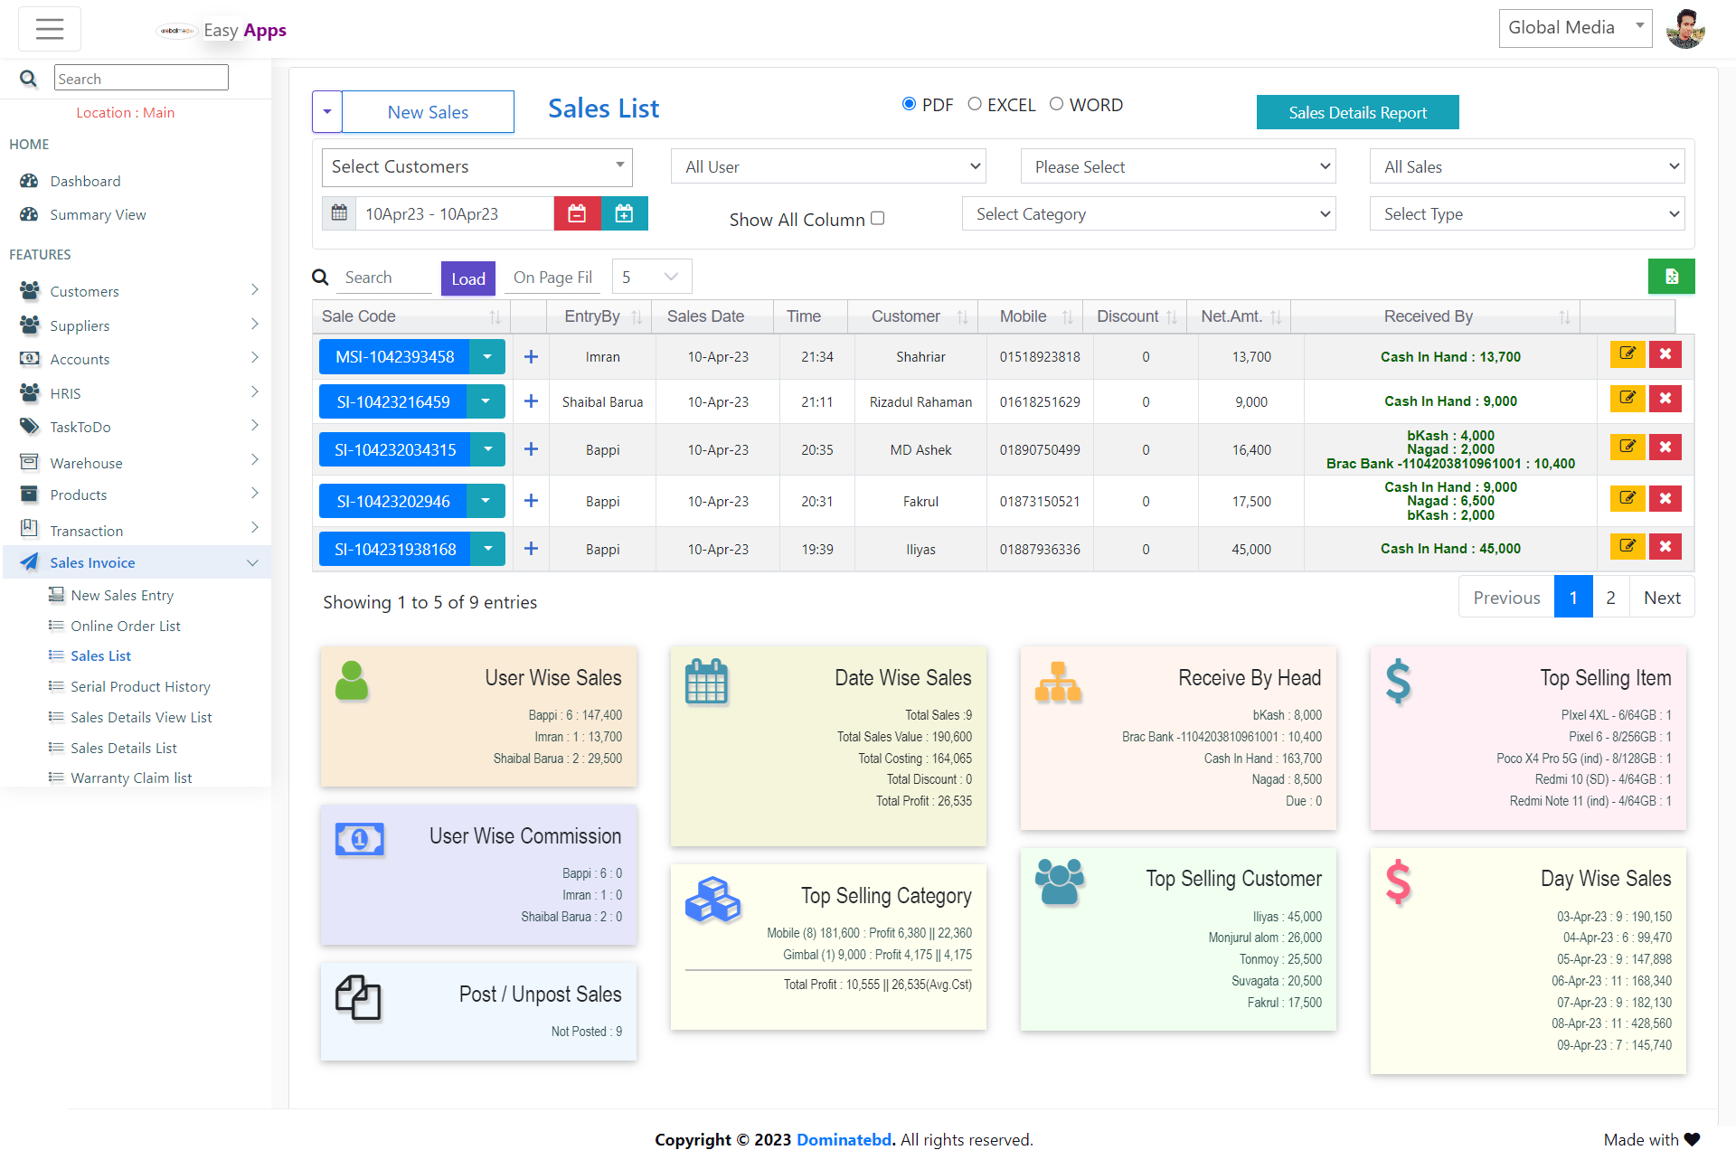This screenshot has width=1736, height=1169.
Task: Enable Show All Column
Action: pyautogui.click(x=878, y=217)
